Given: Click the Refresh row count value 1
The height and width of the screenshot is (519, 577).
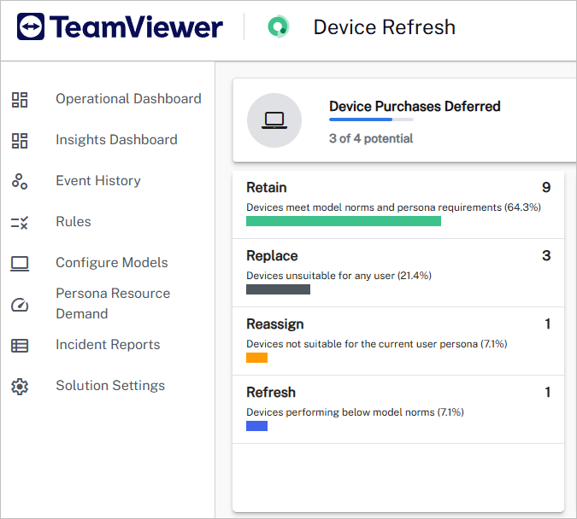Looking at the screenshot, I should 548,392.
